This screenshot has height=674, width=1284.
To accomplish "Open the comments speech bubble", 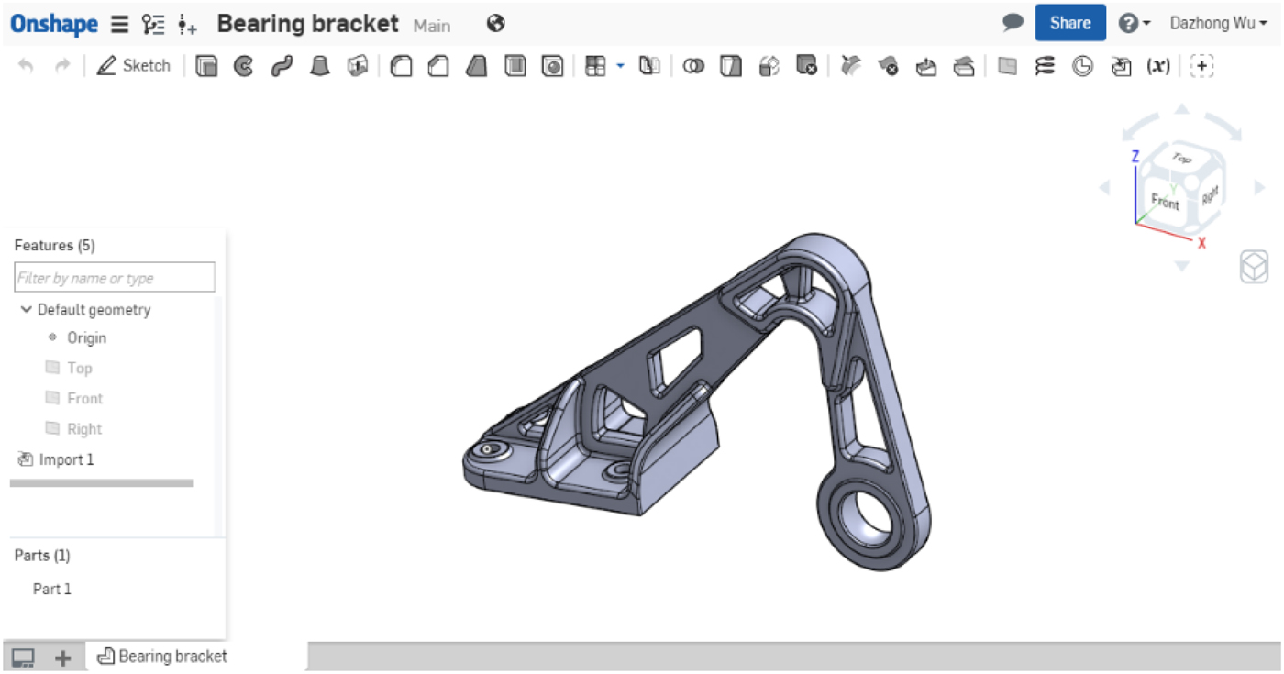I will pyautogui.click(x=1013, y=23).
